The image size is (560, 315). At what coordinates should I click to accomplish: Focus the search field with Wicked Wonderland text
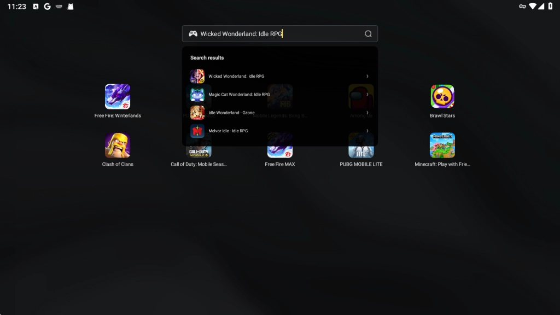coord(279,33)
